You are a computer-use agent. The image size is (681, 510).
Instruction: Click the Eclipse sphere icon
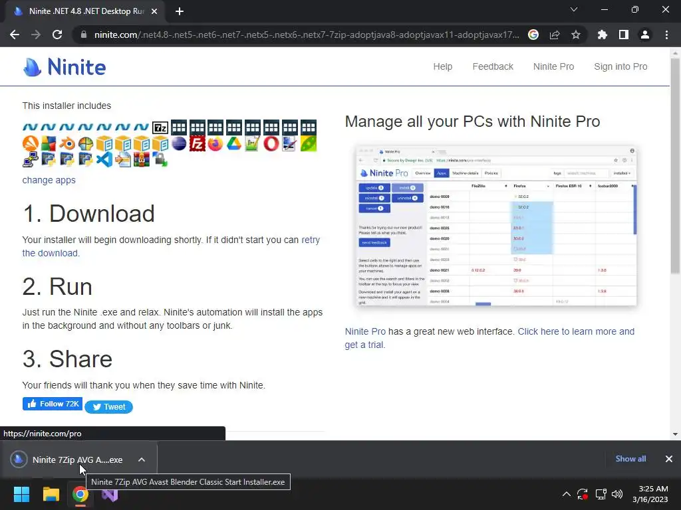coord(179,143)
